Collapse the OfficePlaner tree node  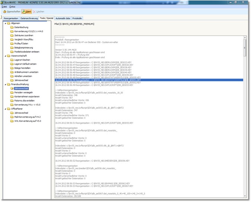coord(5,109)
